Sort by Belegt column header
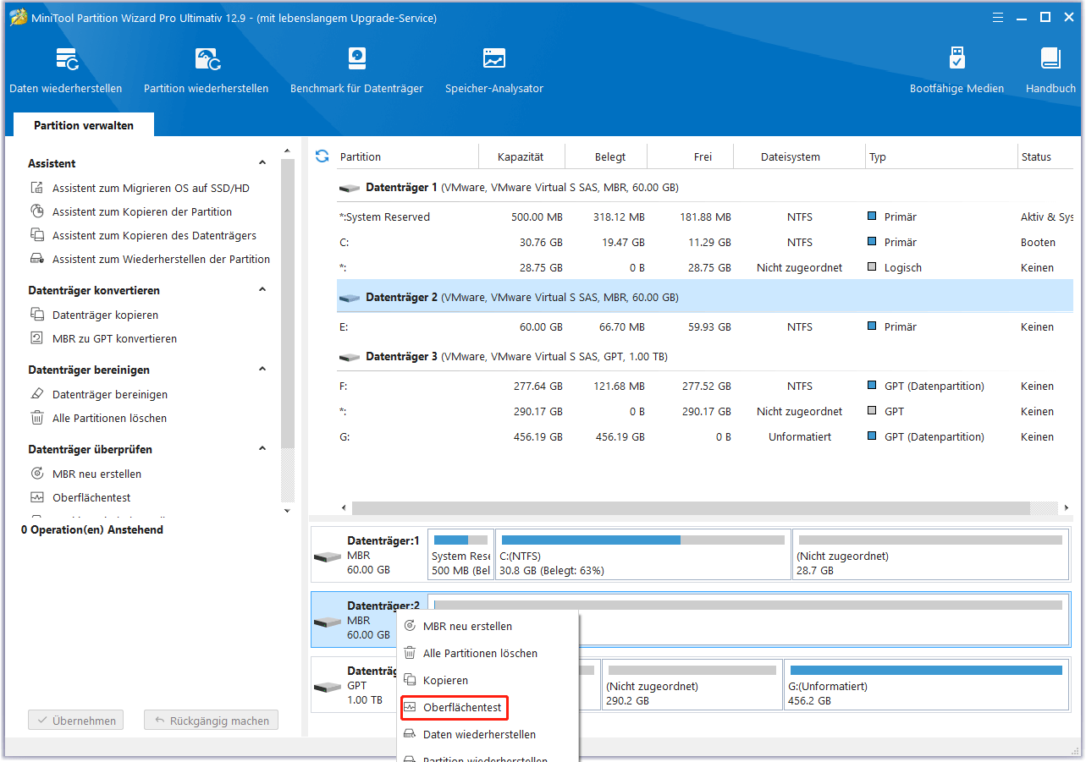This screenshot has width=1086, height=762. [606, 157]
